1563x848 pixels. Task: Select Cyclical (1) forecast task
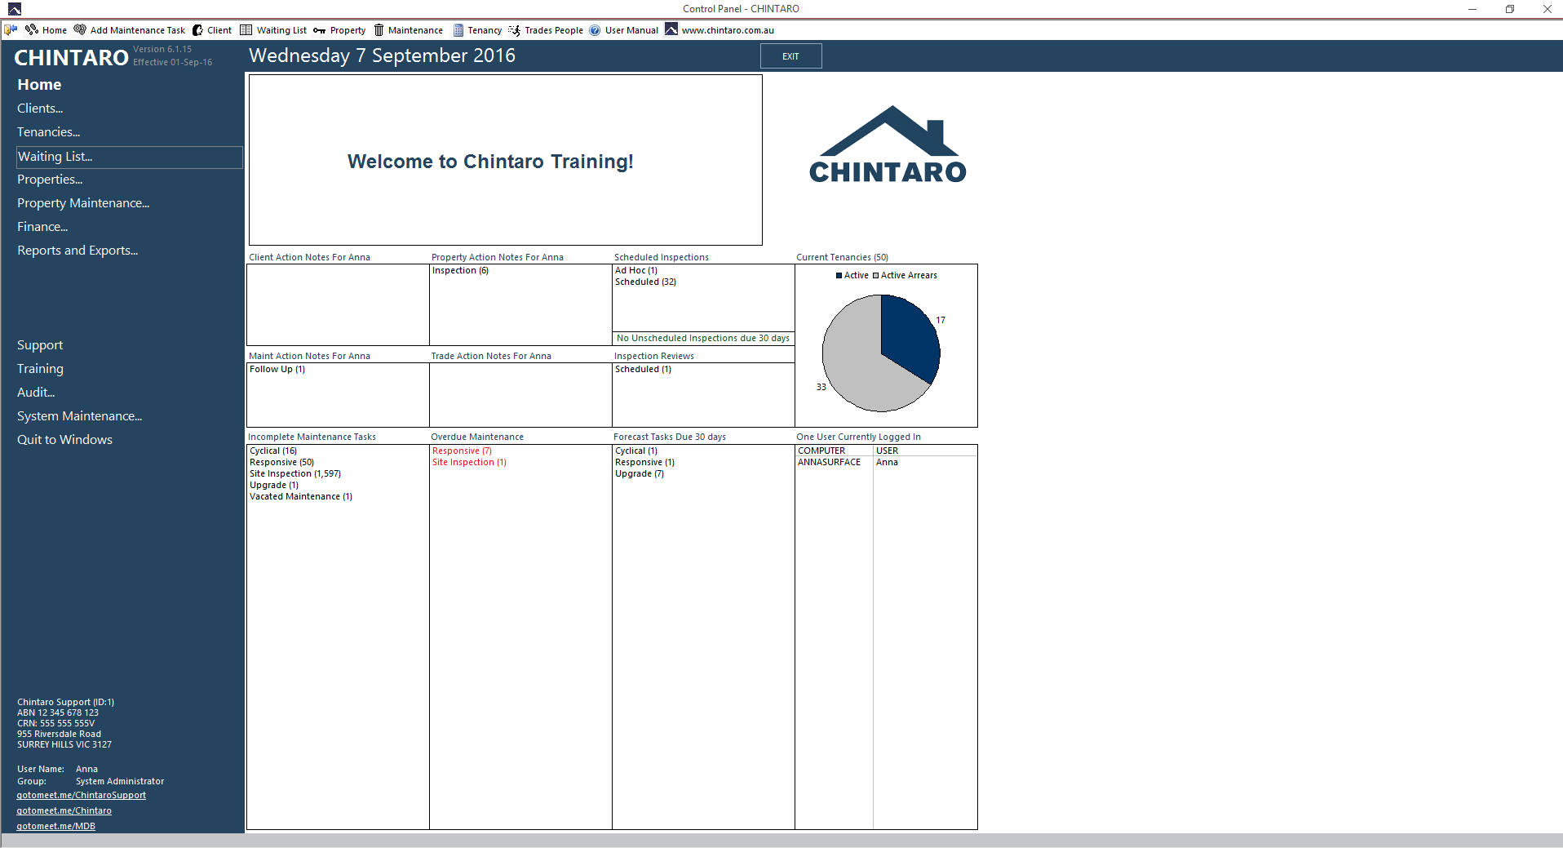pos(636,451)
